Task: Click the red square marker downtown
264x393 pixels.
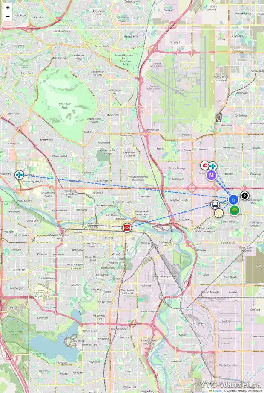Action: coord(127,228)
